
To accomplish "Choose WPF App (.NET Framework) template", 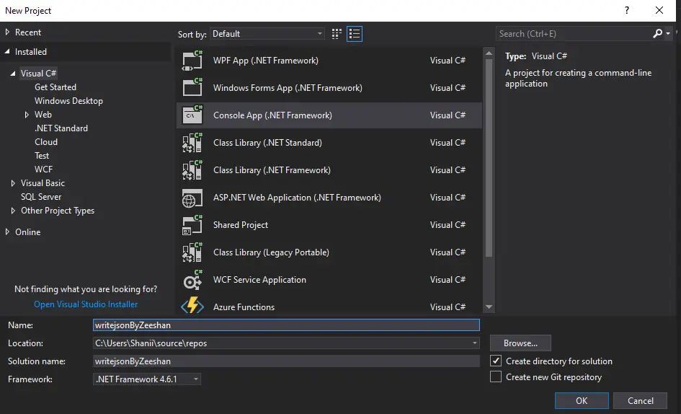I will [x=266, y=61].
